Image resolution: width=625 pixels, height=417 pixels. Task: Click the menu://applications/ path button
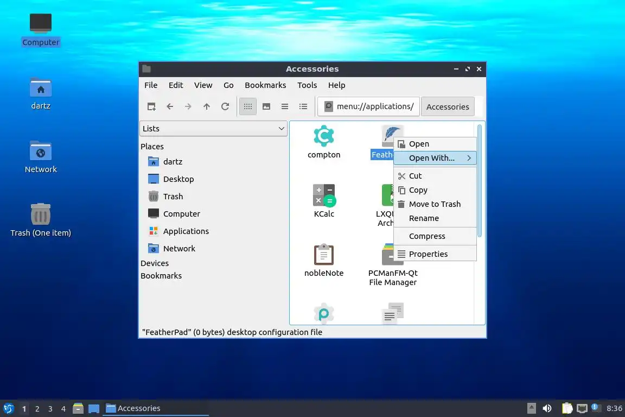[369, 106]
